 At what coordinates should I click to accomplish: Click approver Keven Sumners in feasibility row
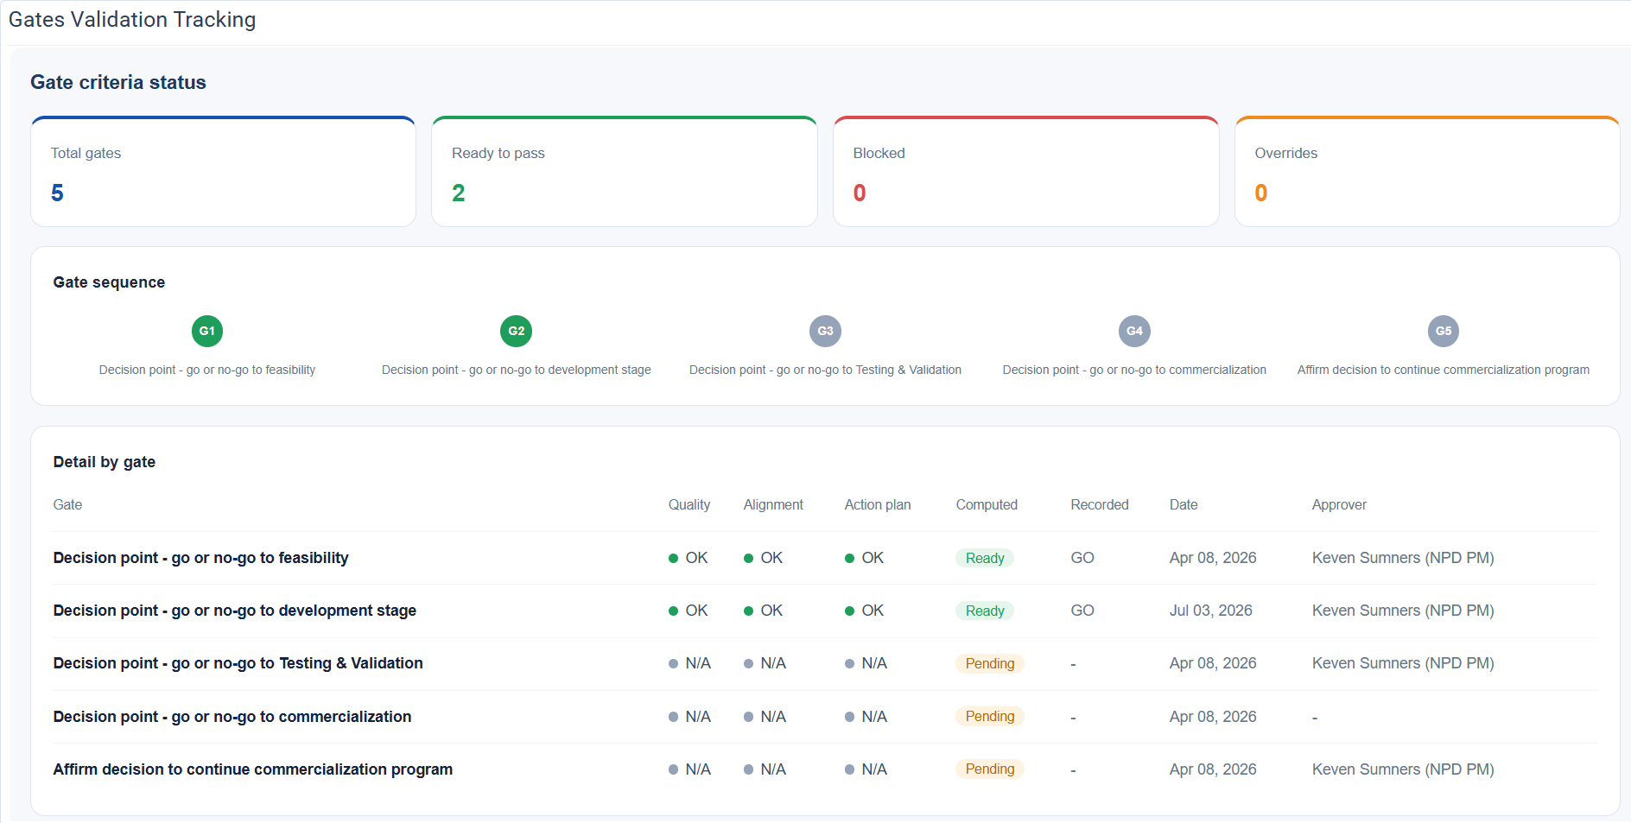pos(1403,558)
